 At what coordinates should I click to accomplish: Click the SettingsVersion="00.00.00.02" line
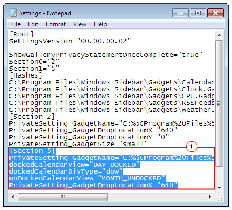click(70, 41)
